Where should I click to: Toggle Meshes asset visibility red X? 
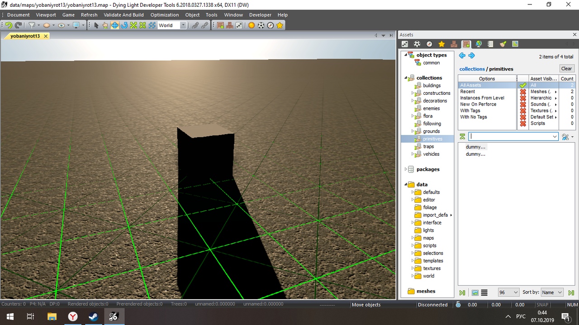523,92
